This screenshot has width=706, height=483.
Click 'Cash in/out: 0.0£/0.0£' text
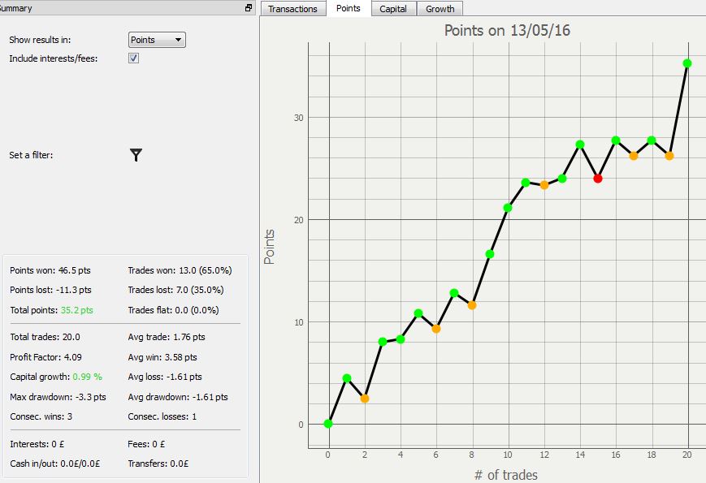pos(55,464)
